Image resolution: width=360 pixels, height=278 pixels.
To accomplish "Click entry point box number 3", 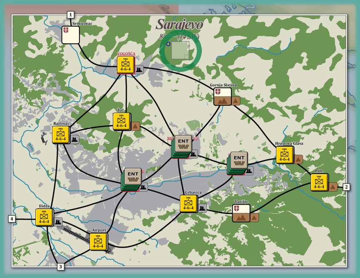I will click(61, 267).
